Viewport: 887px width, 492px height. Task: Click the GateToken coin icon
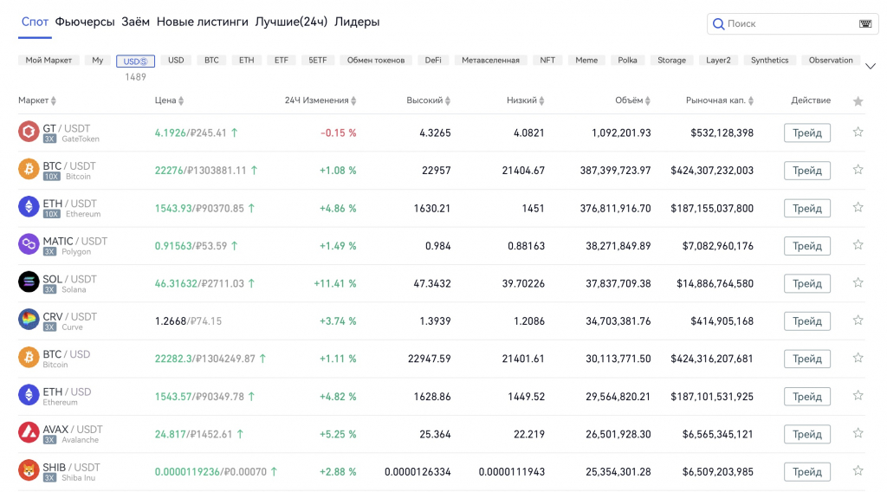click(x=29, y=131)
